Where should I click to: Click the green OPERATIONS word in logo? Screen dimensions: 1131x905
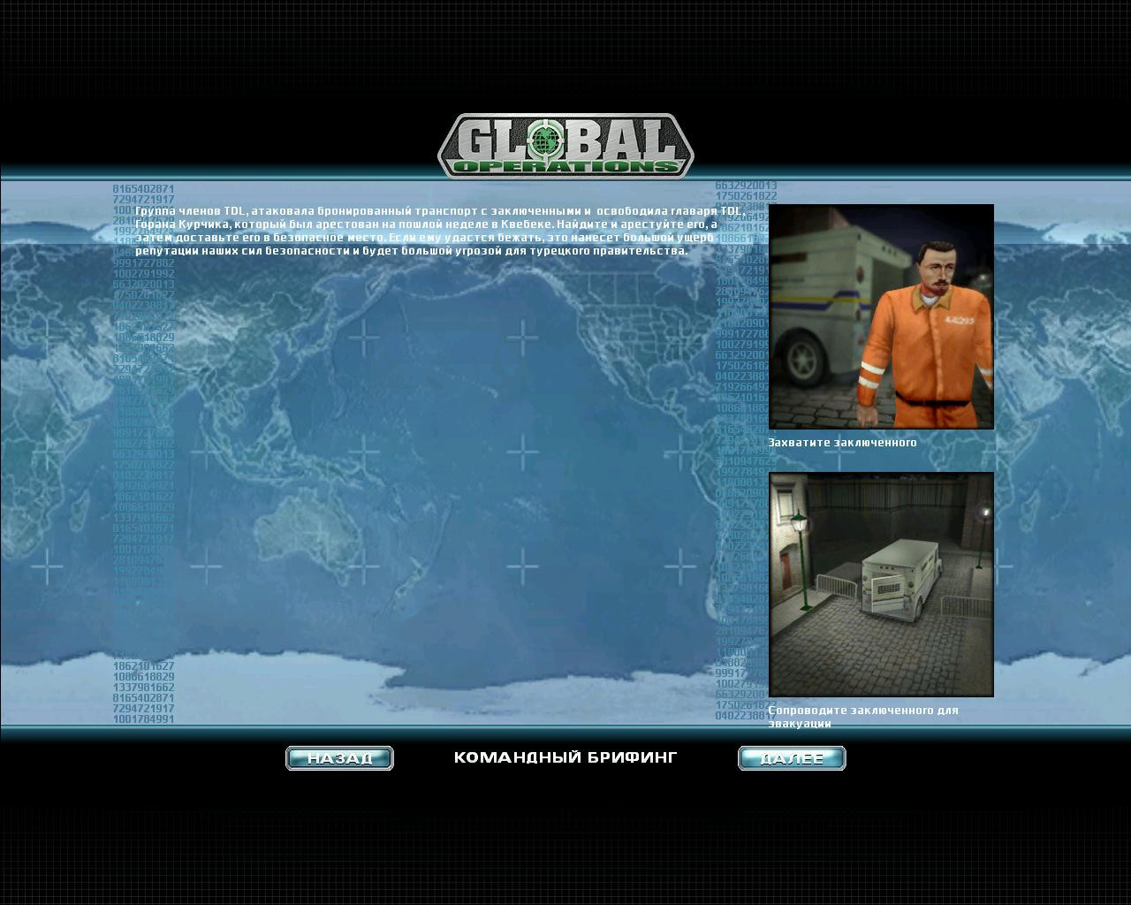(x=565, y=165)
